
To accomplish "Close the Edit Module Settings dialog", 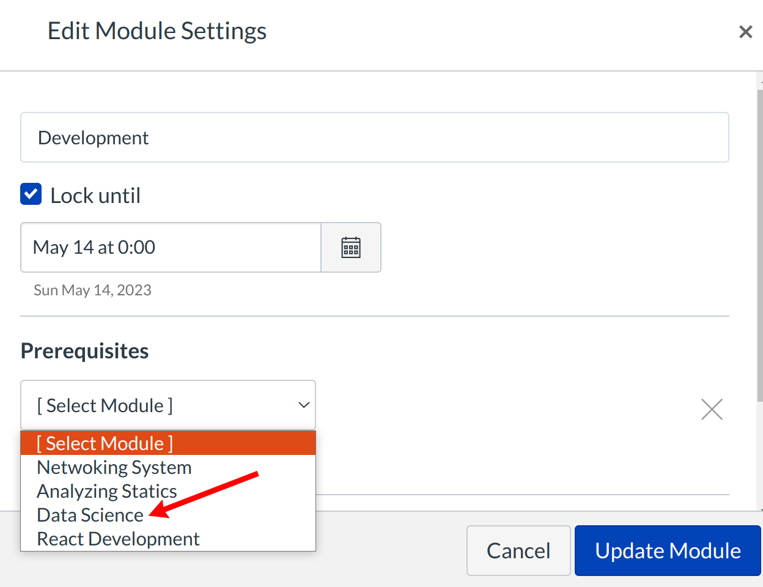I will tap(745, 32).
